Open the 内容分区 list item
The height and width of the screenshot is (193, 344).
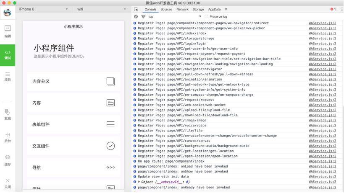pyautogui.click(x=74, y=81)
